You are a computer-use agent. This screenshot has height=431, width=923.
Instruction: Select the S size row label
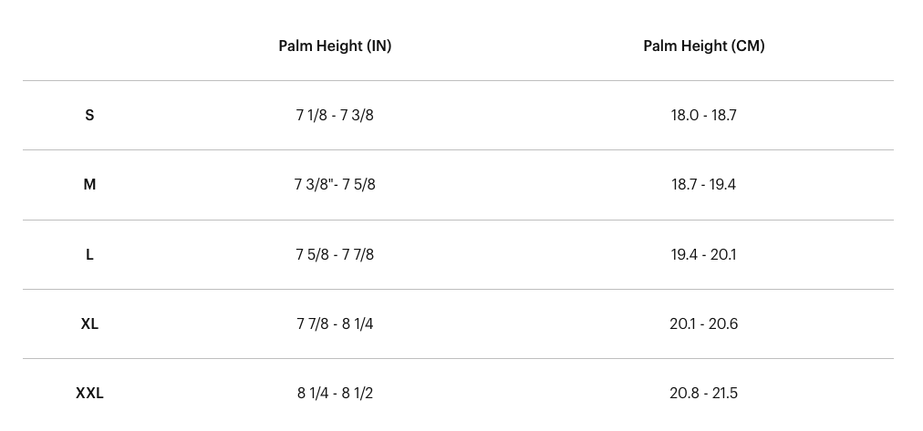pos(89,115)
